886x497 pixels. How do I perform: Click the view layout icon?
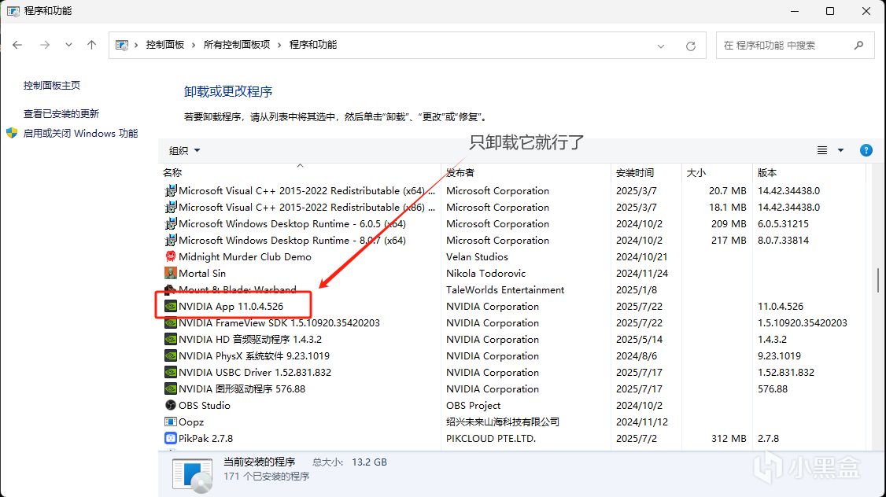click(x=822, y=150)
